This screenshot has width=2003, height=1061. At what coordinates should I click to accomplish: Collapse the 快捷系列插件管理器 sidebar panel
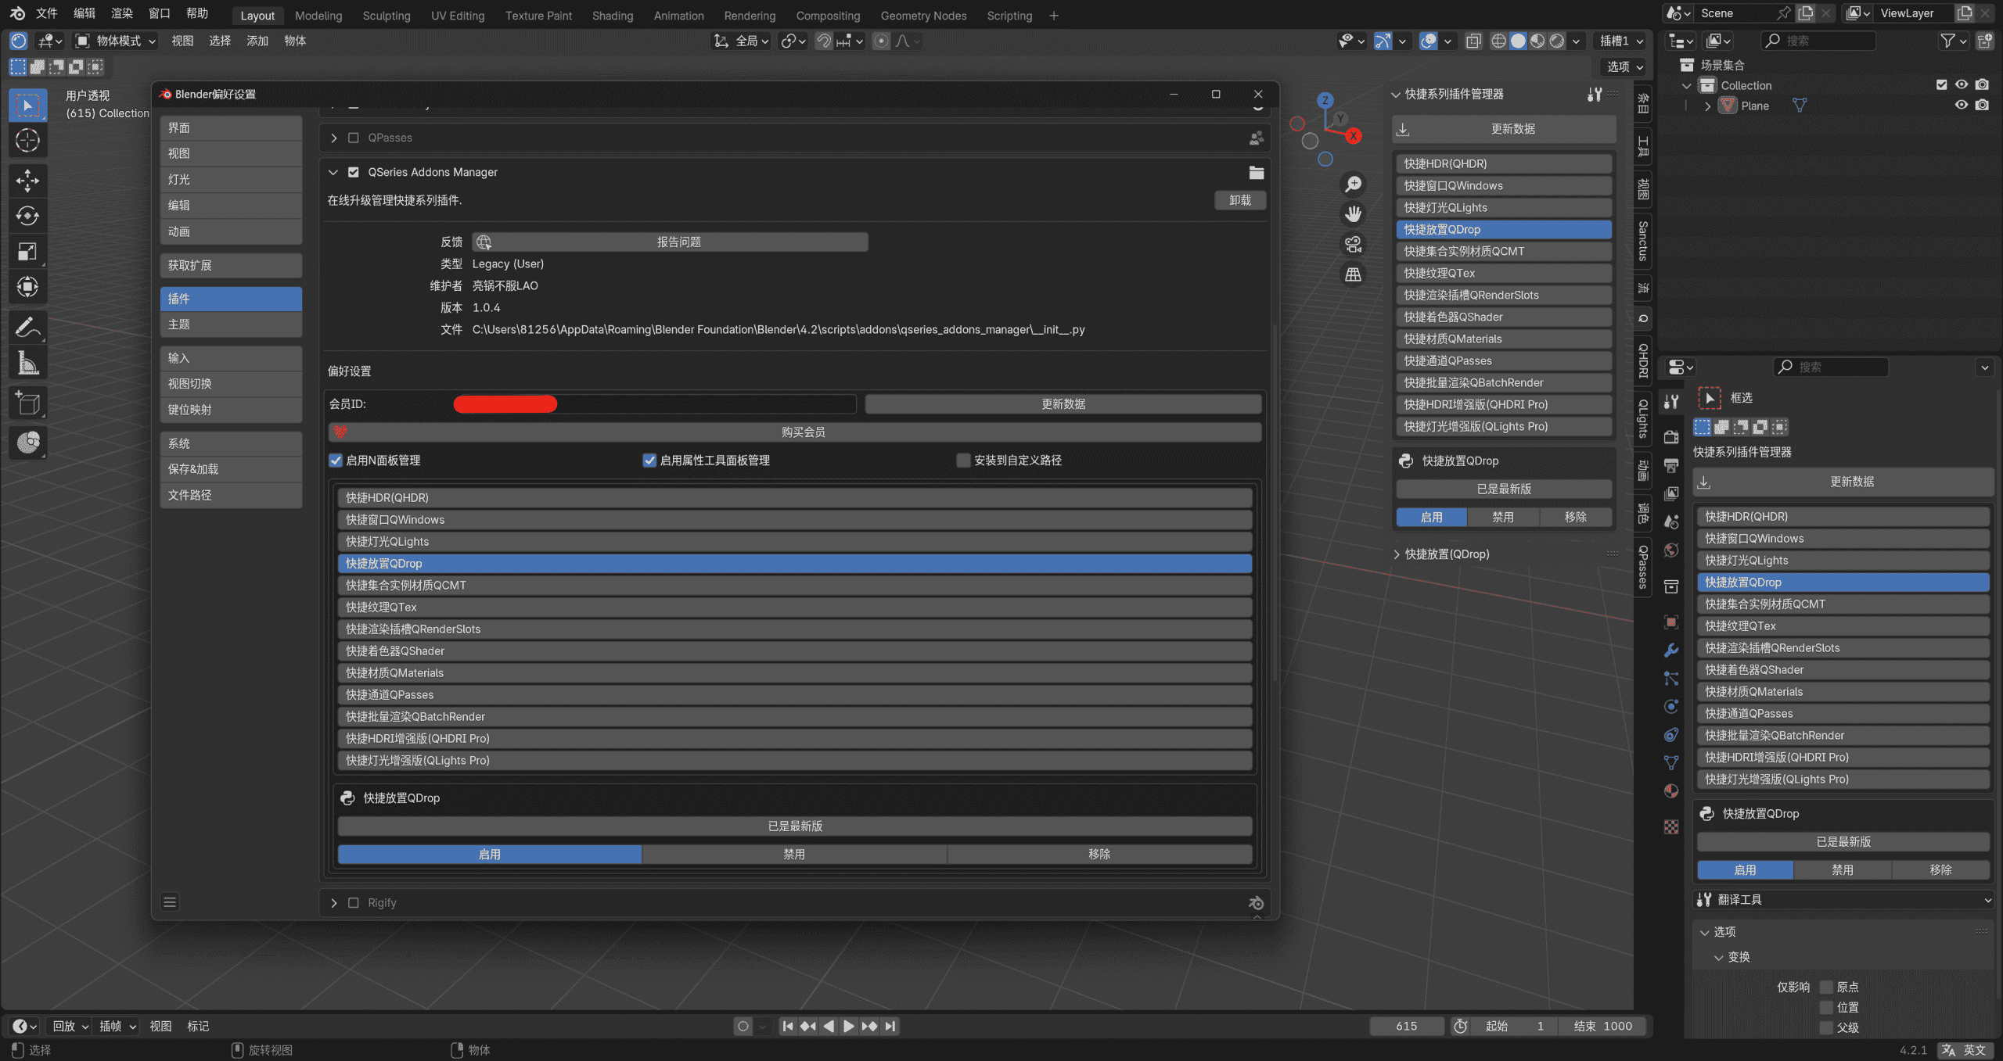click(x=1395, y=94)
